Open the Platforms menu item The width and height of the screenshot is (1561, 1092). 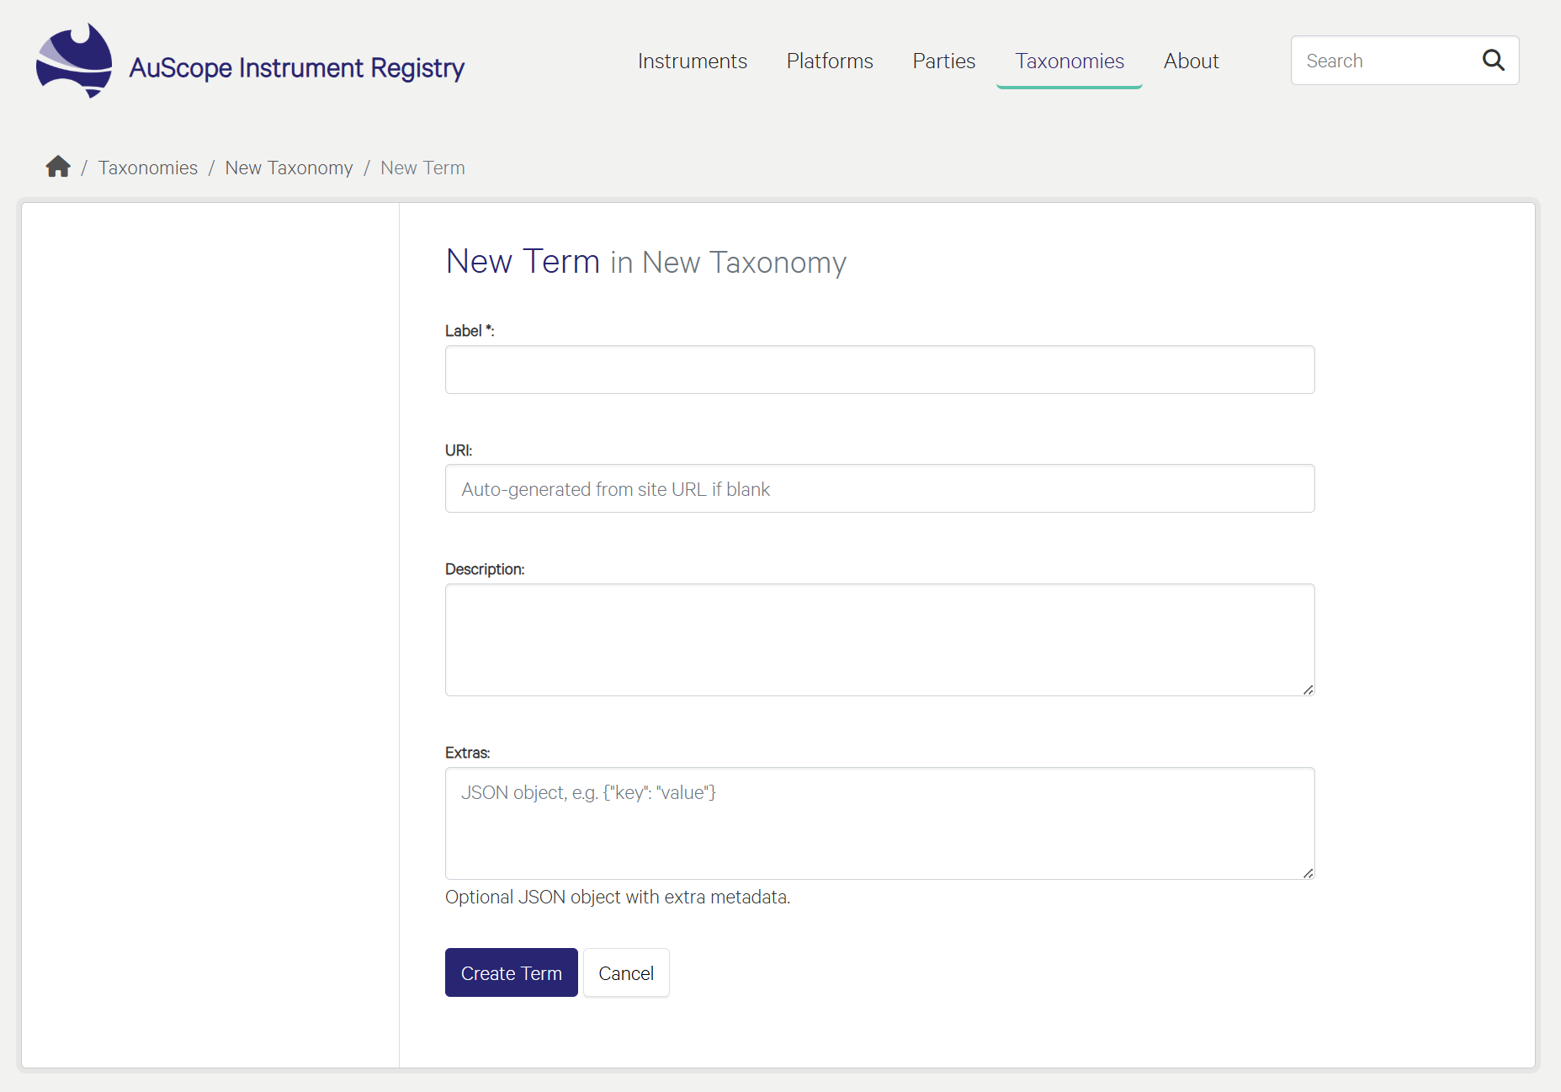830,61
